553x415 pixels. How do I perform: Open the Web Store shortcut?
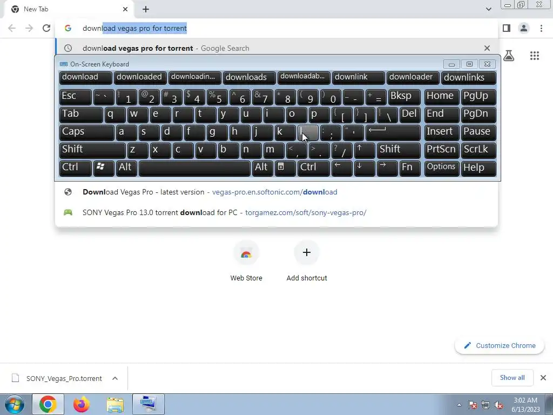coord(246,261)
